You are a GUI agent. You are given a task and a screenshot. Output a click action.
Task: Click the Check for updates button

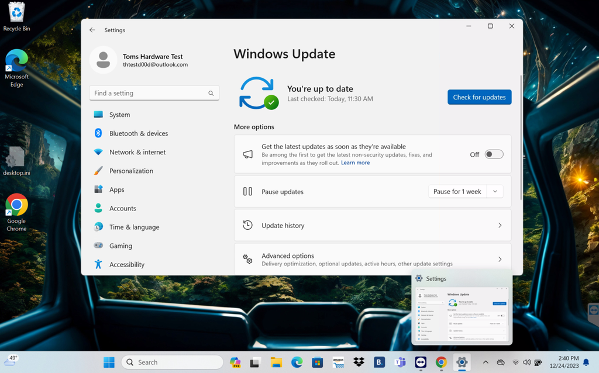(479, 97)
